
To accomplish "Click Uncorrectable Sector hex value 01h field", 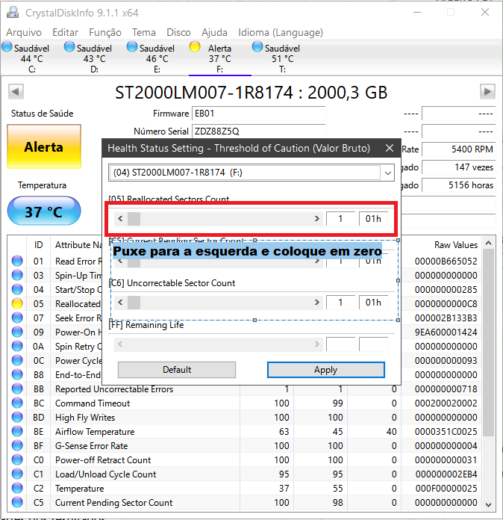I will pos(373,302).
